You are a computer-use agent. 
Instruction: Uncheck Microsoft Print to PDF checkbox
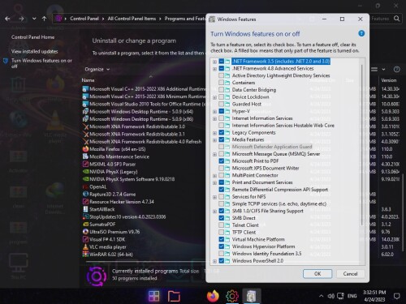click(221, 161)
